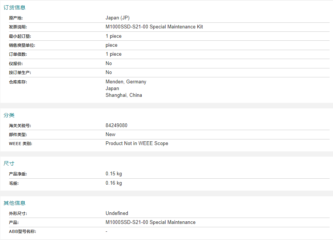Viewport: 333px width, 240px height.
Task: Click the ABB型号名称 label
Action: click(x=22, y=231)
